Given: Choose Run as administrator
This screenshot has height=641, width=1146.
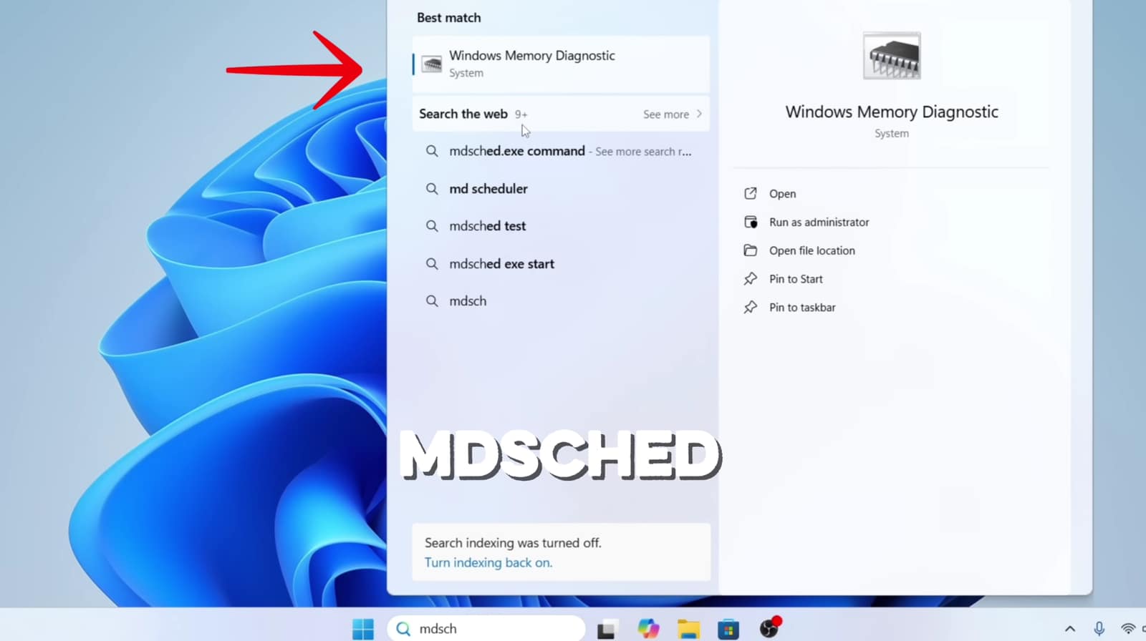Looking at the screenshot, I should 819,222.
